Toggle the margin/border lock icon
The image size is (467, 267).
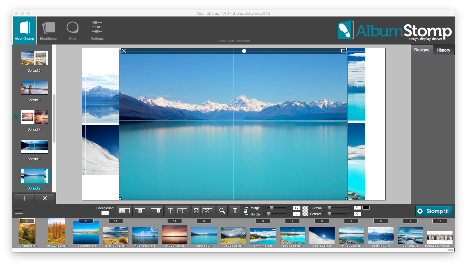pyautogui.click(x=246, y=210)
